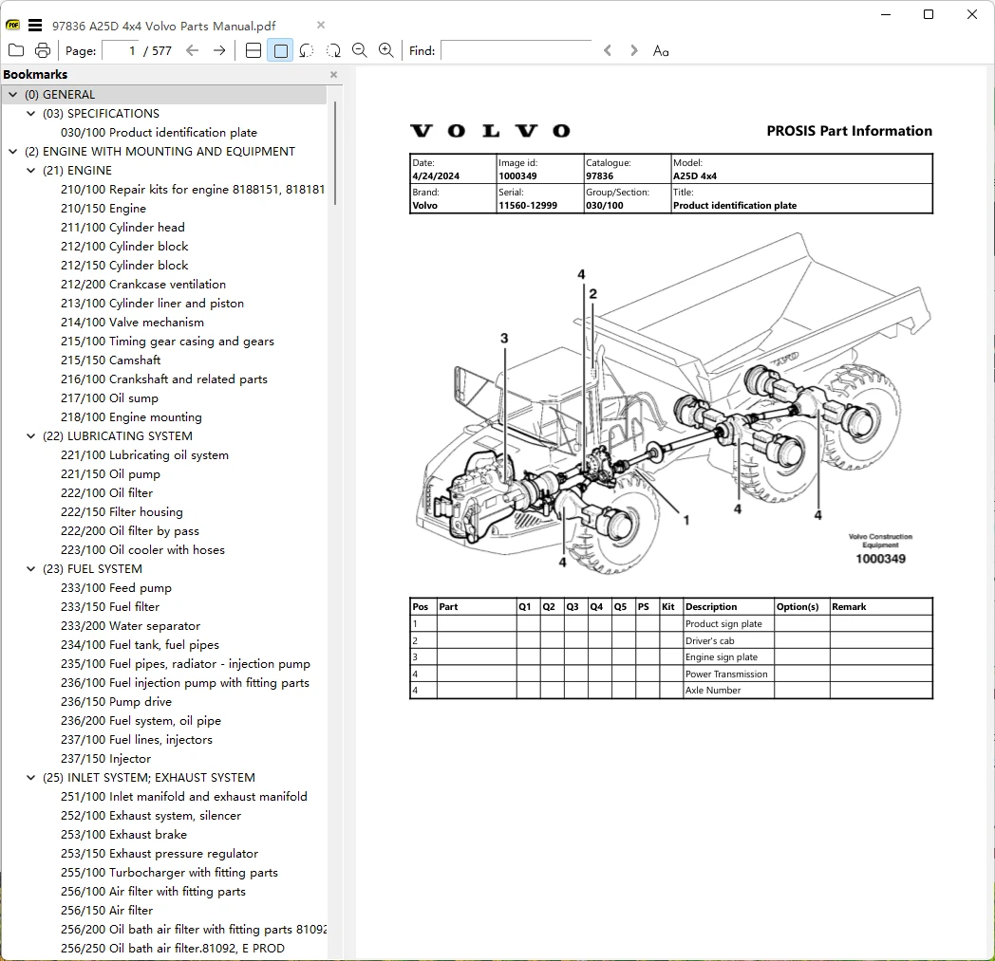The image size is (995, 961).
Task: Open 210/150 Engine bookmark
Action: click(103, 209)
